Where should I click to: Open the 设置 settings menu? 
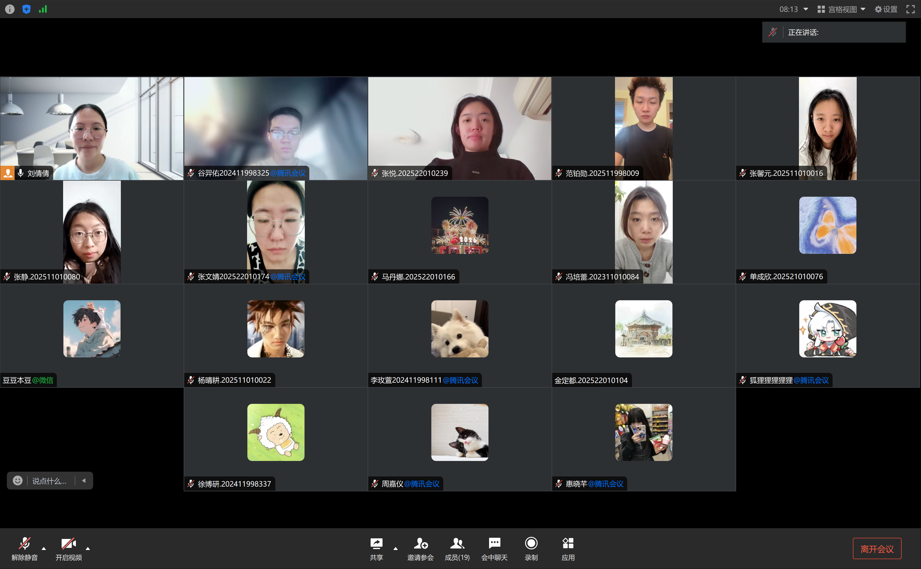(x=886, y=9)
